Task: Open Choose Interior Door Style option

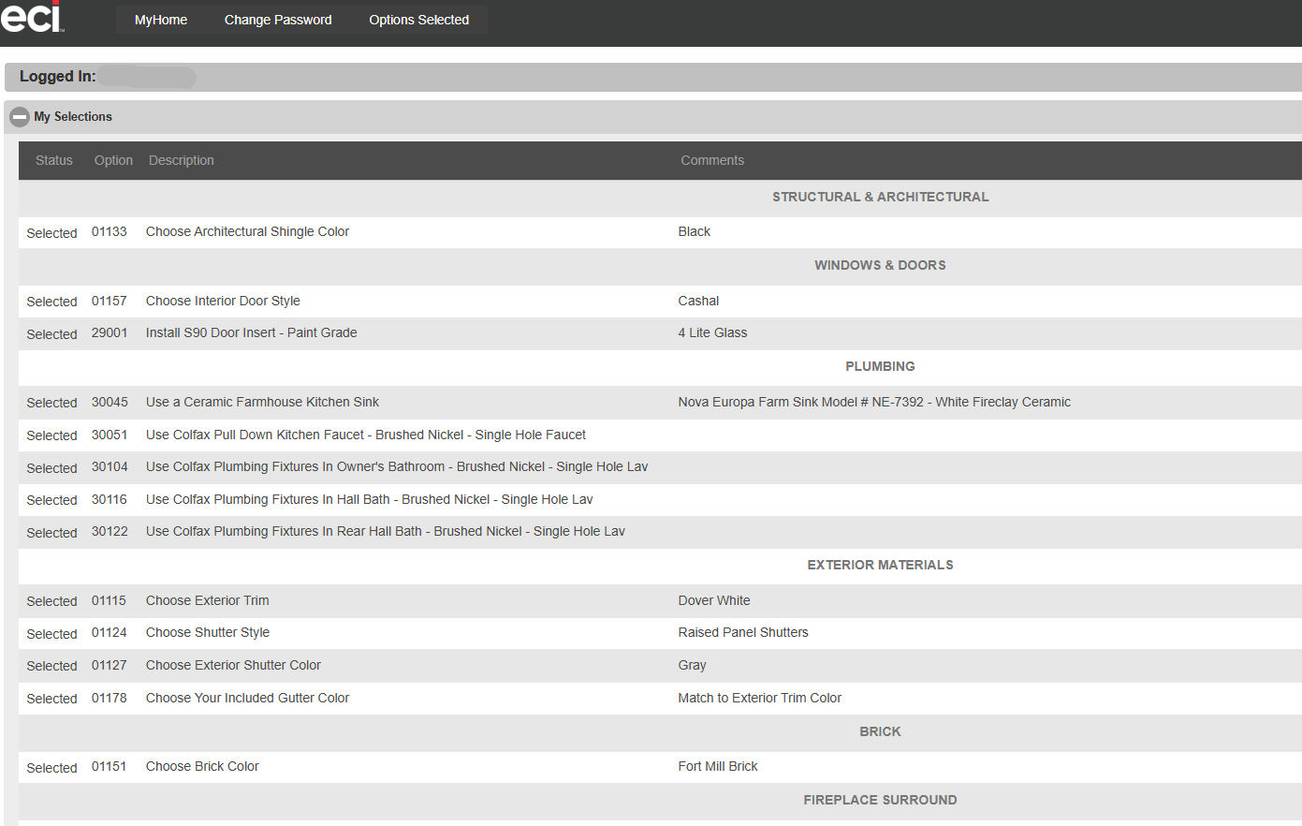Action: [x=222, y=301]
